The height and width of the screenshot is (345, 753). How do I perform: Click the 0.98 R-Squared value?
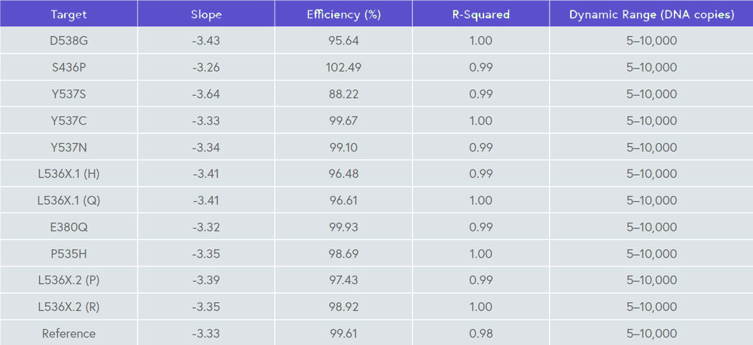click(480, 334)
